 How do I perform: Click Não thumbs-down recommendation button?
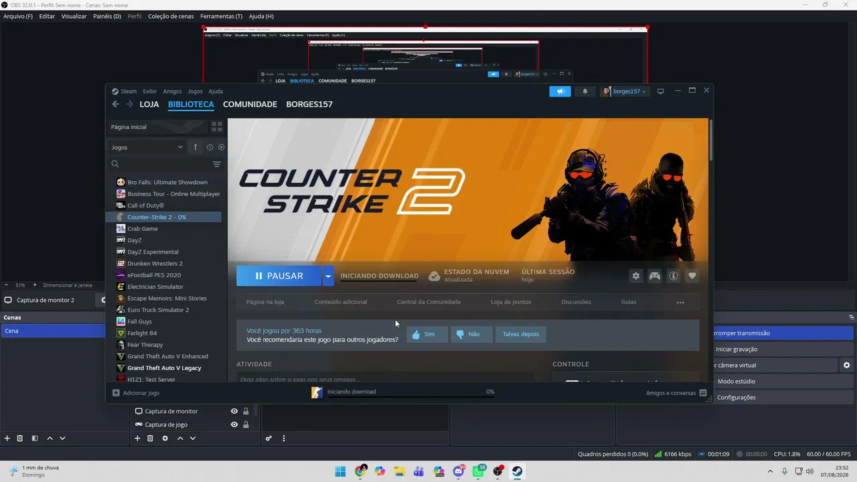click(471, 334)
